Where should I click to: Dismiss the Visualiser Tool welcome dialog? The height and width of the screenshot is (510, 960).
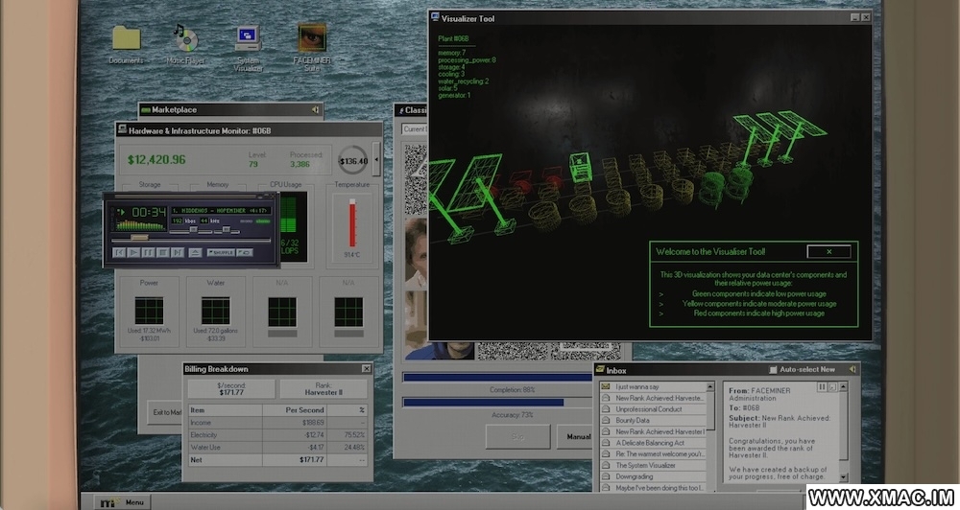tap(828, 252)
